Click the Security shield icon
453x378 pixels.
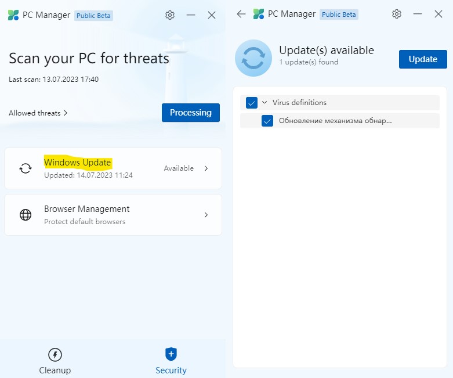point(171,354)
